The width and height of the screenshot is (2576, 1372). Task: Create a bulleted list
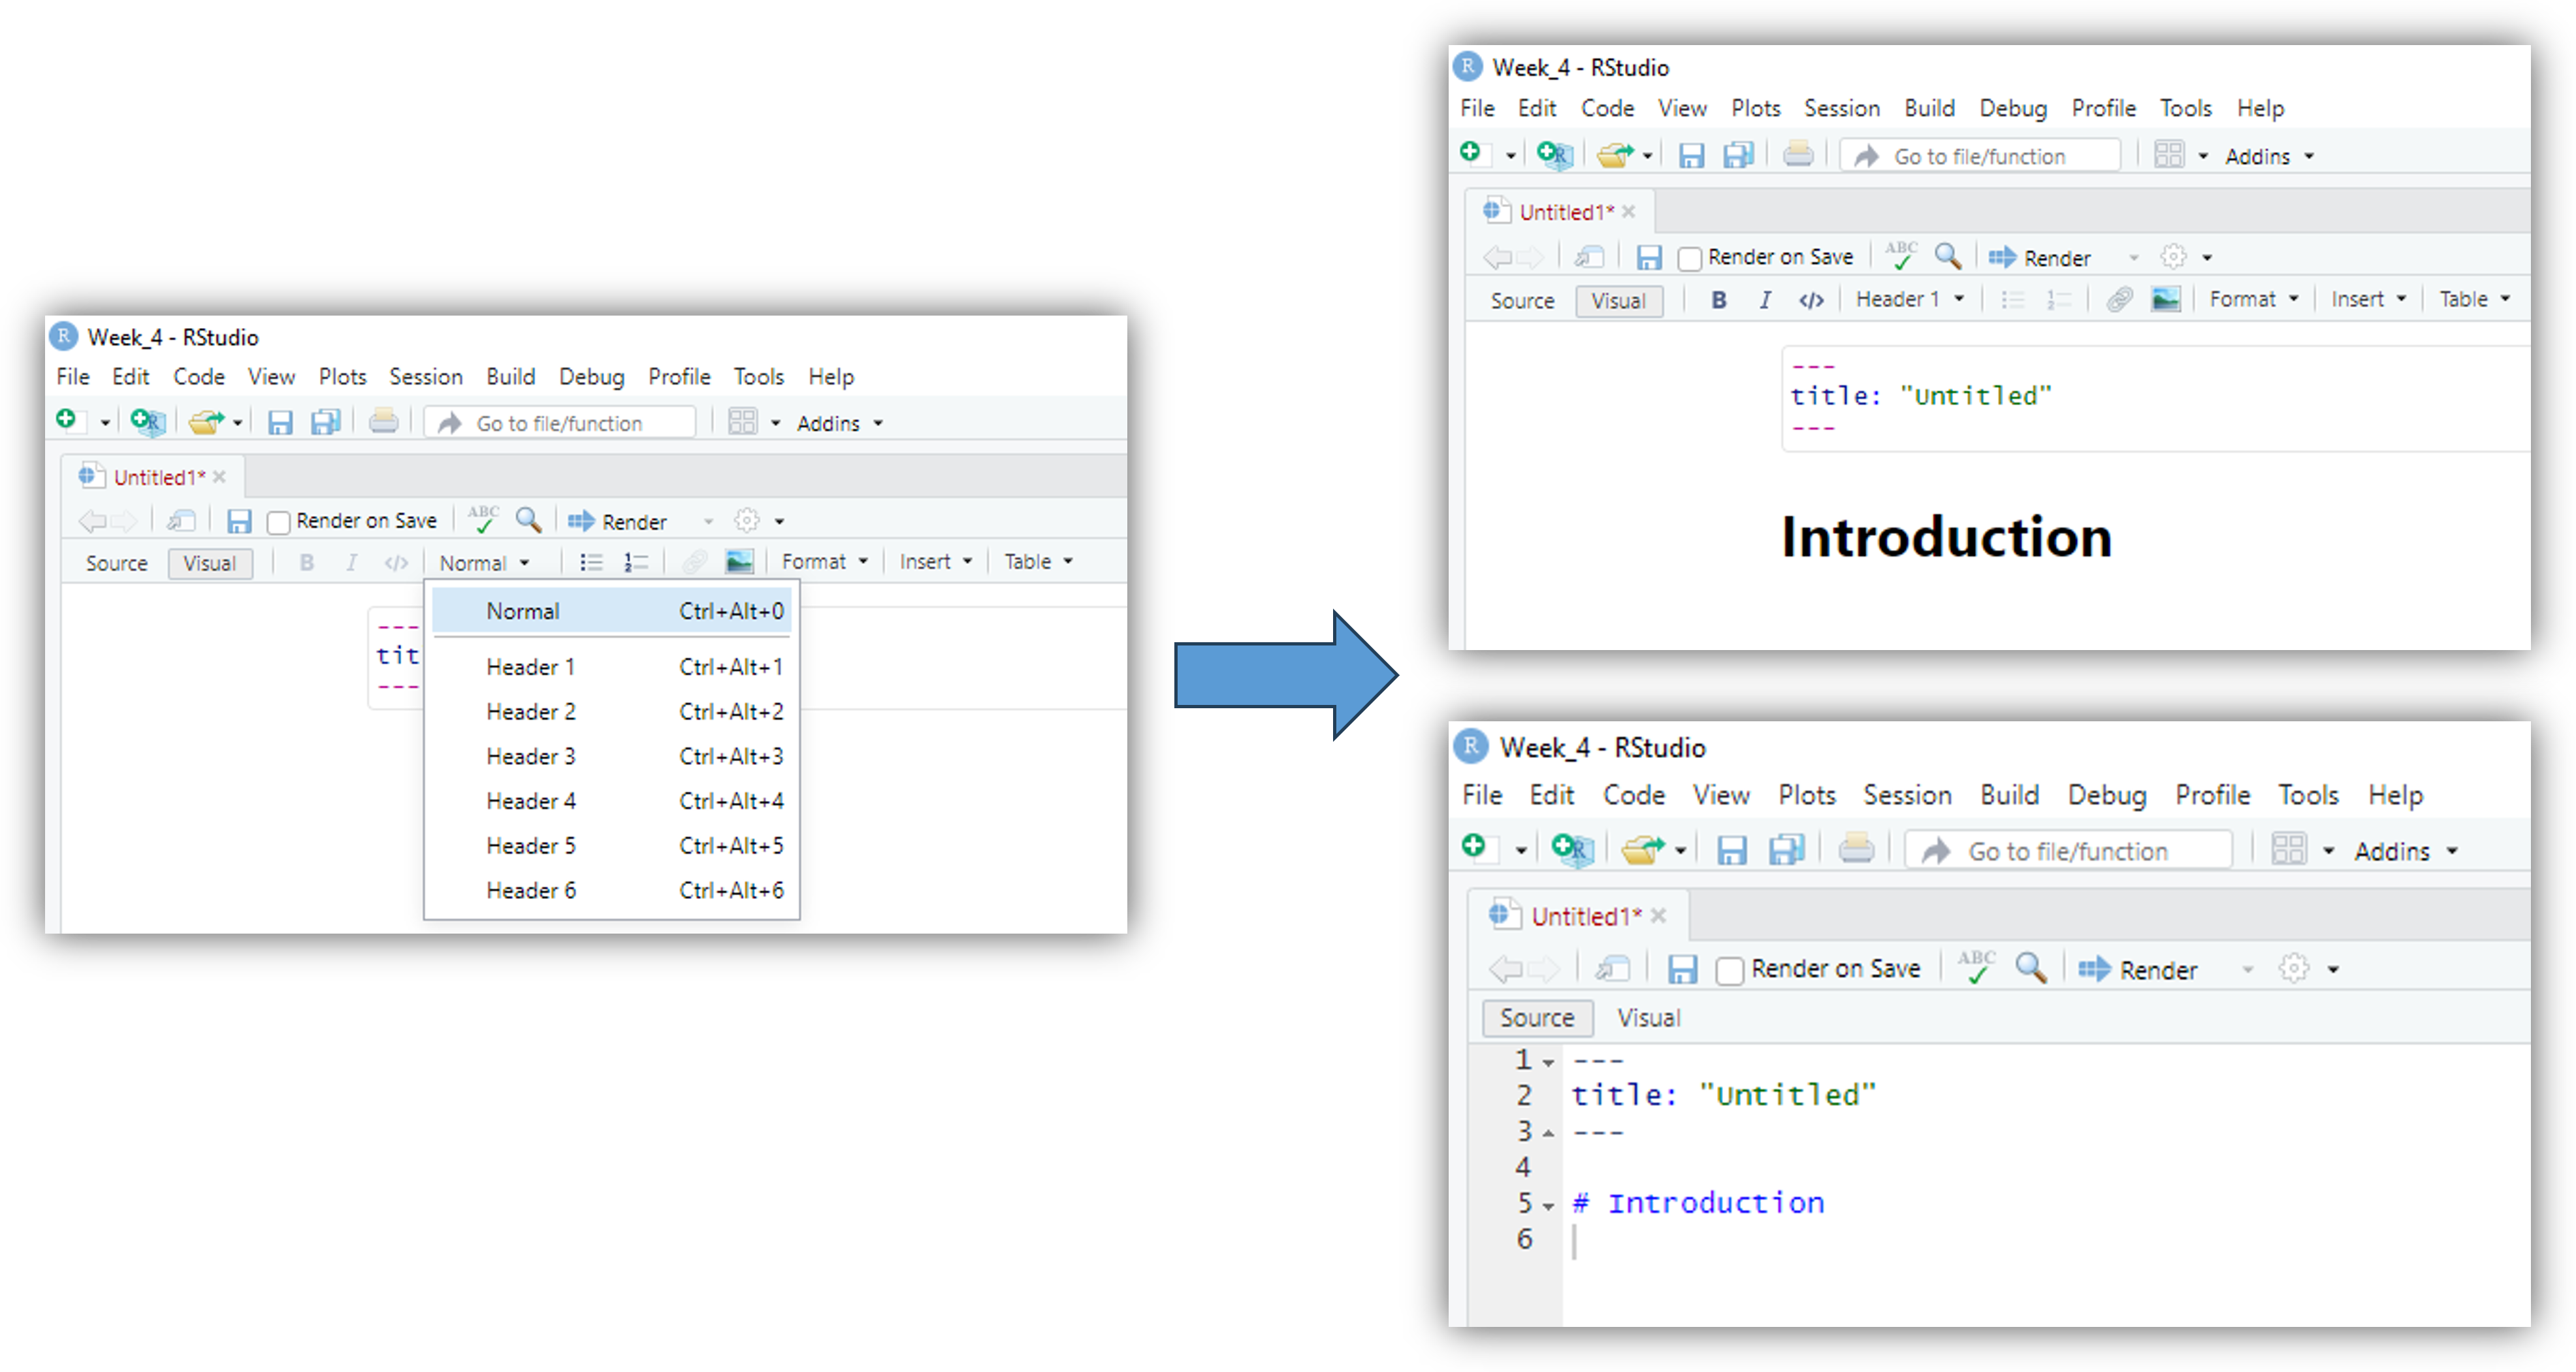click(2013, 298)
